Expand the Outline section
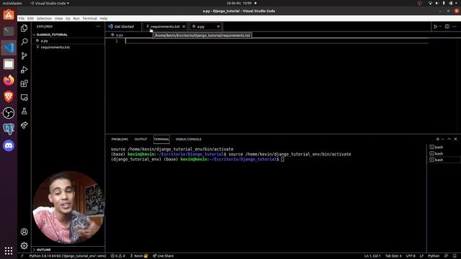Viewport: 461px width, 259px height. tap(68, 250)
